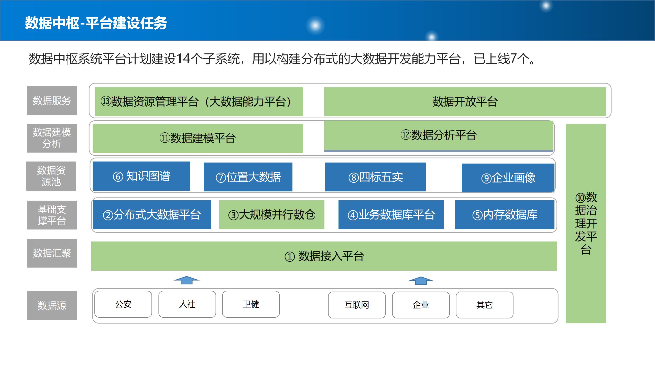Click the ②分布式大数据平台 block

point(152,215)
